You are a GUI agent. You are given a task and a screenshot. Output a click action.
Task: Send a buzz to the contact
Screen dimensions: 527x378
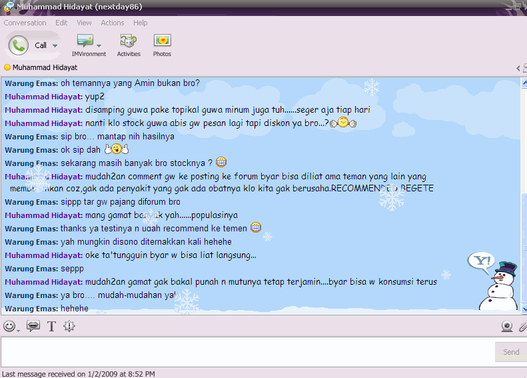pos(69,326)
